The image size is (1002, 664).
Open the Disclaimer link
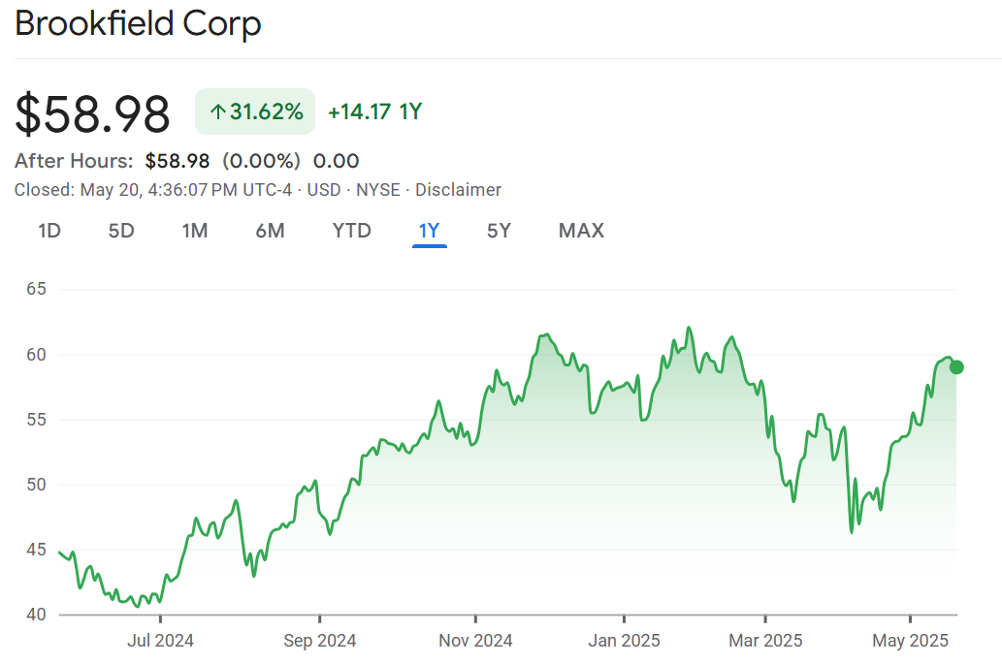click(x=458, y=190)
